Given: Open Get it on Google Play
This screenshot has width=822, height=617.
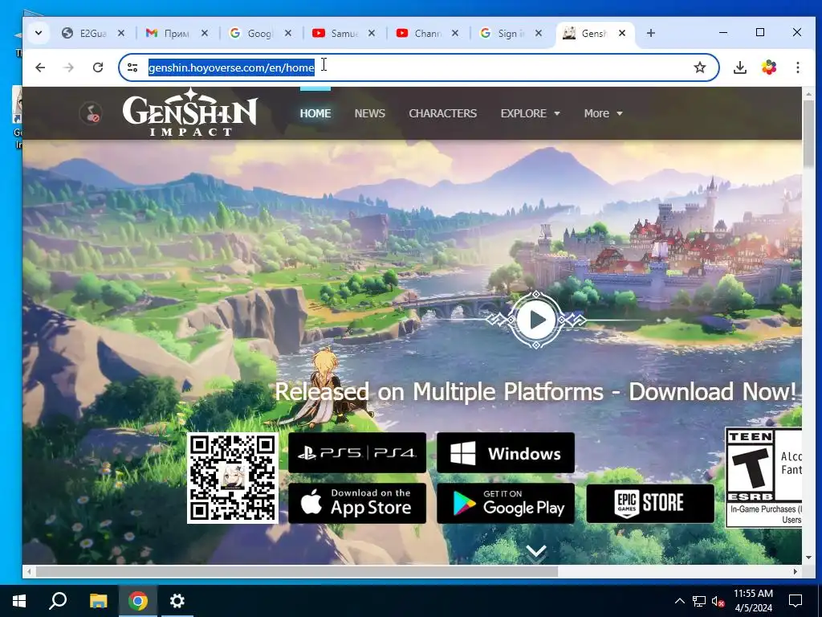Looking at the screenshot, I should coord(506,503).
